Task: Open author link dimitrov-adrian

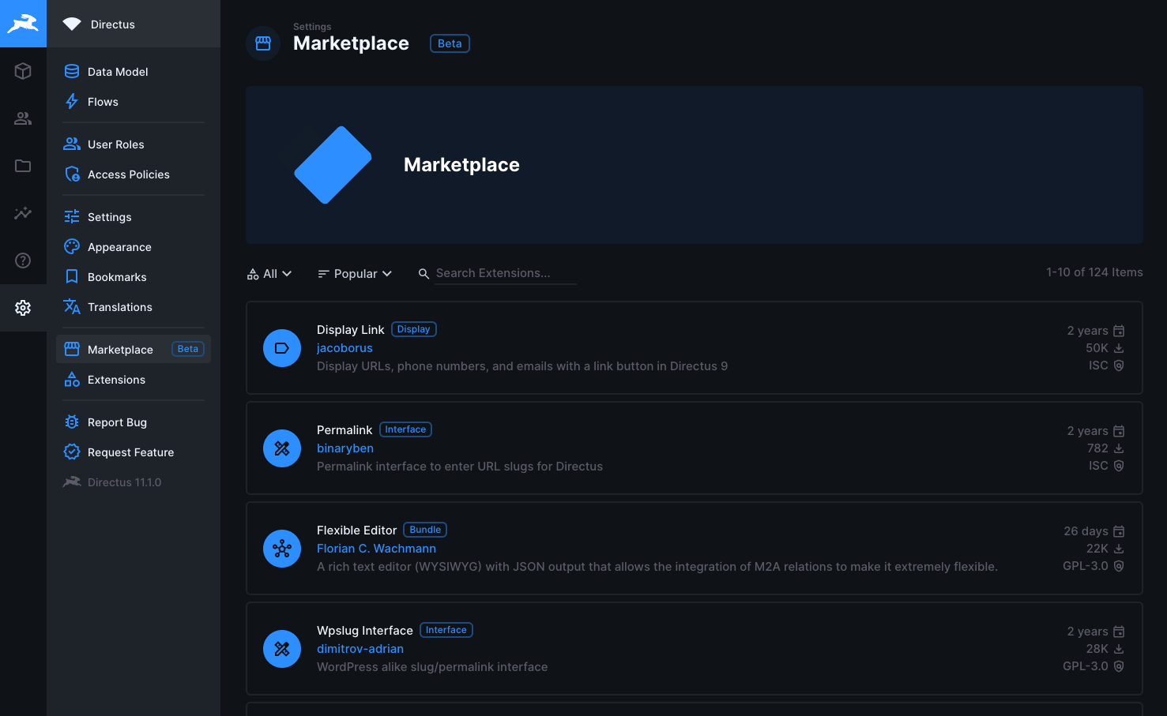Action: pyautogui.click(x=360, y=649)
